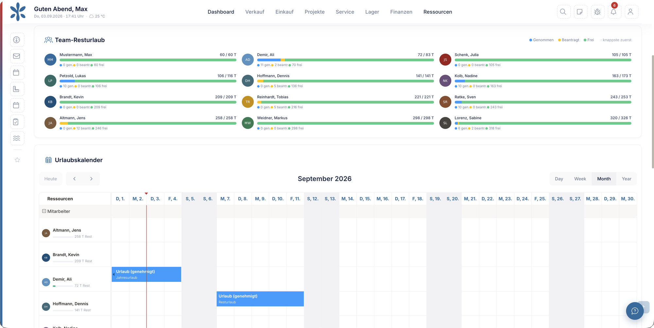Open the second calendar sidebar icon
Viewport: 654px width, 328px height.
pyautogui.click(x=17, y=105)
